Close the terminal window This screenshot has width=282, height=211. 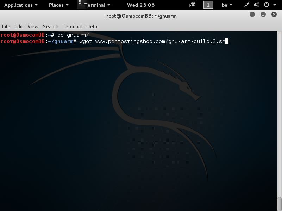point(274,14)
